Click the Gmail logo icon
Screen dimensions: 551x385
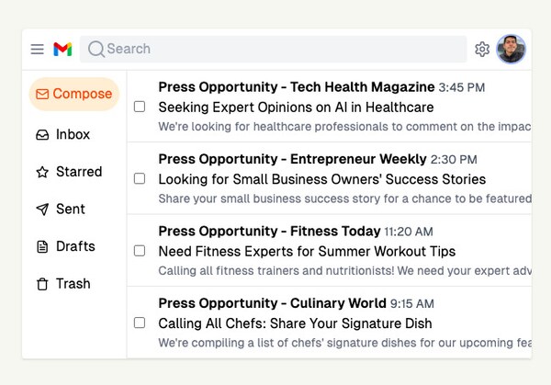62,50
